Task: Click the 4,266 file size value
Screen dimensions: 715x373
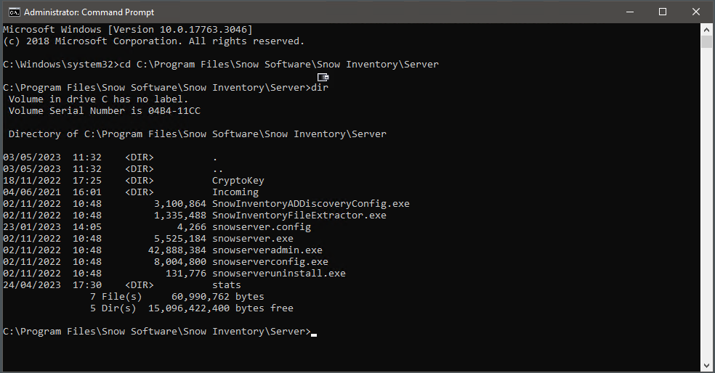Action: click(x=192, y=227)
